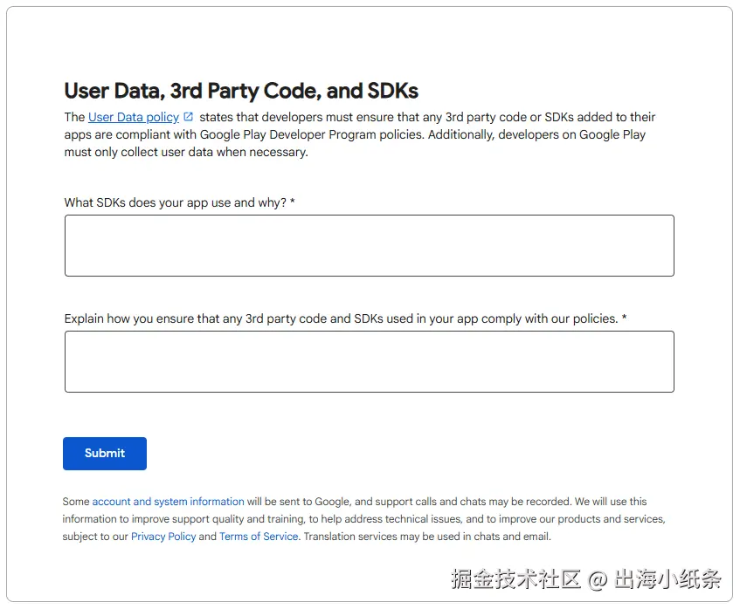
Task: Open the external link icon beside User Data policy
Action: pyautogui.click(x=189, y=117)
